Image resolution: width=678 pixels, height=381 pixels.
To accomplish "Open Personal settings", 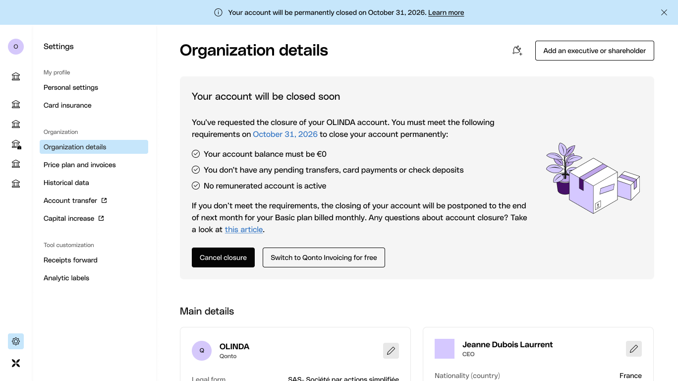I will tap(71, 87).
